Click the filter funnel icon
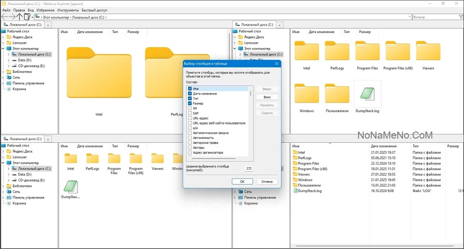 coord(461,17)
